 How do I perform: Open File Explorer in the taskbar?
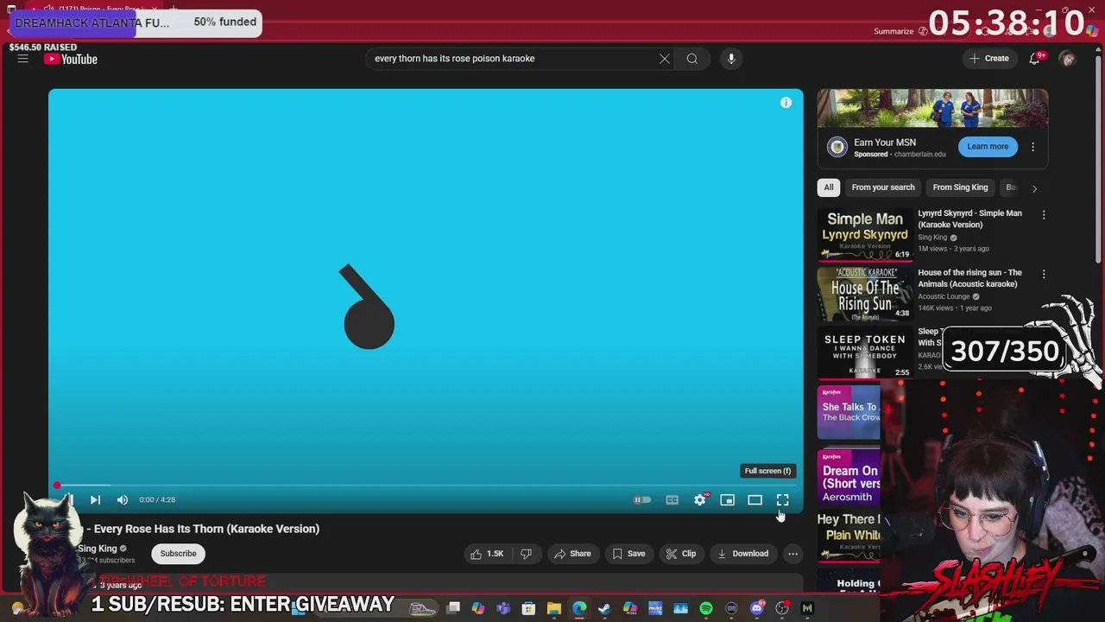click(x=554, y=608)
